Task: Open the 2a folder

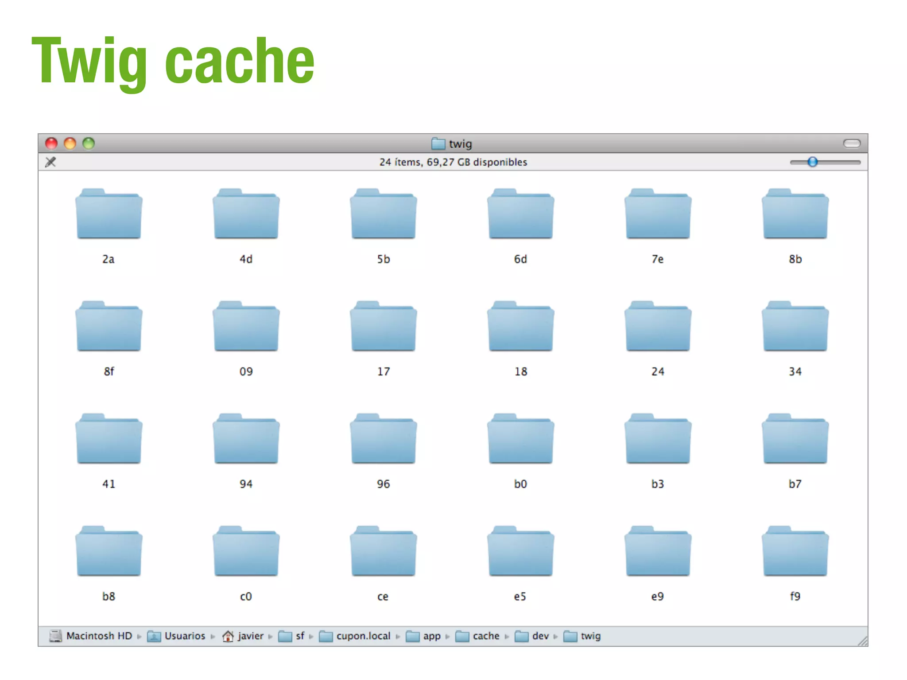Action: [109, 214]
